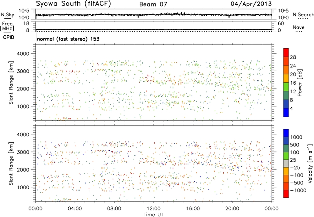The height and width of the screenshot is (217, 314).
Task: Click the '12:00' time axis label
Action: 153,209
